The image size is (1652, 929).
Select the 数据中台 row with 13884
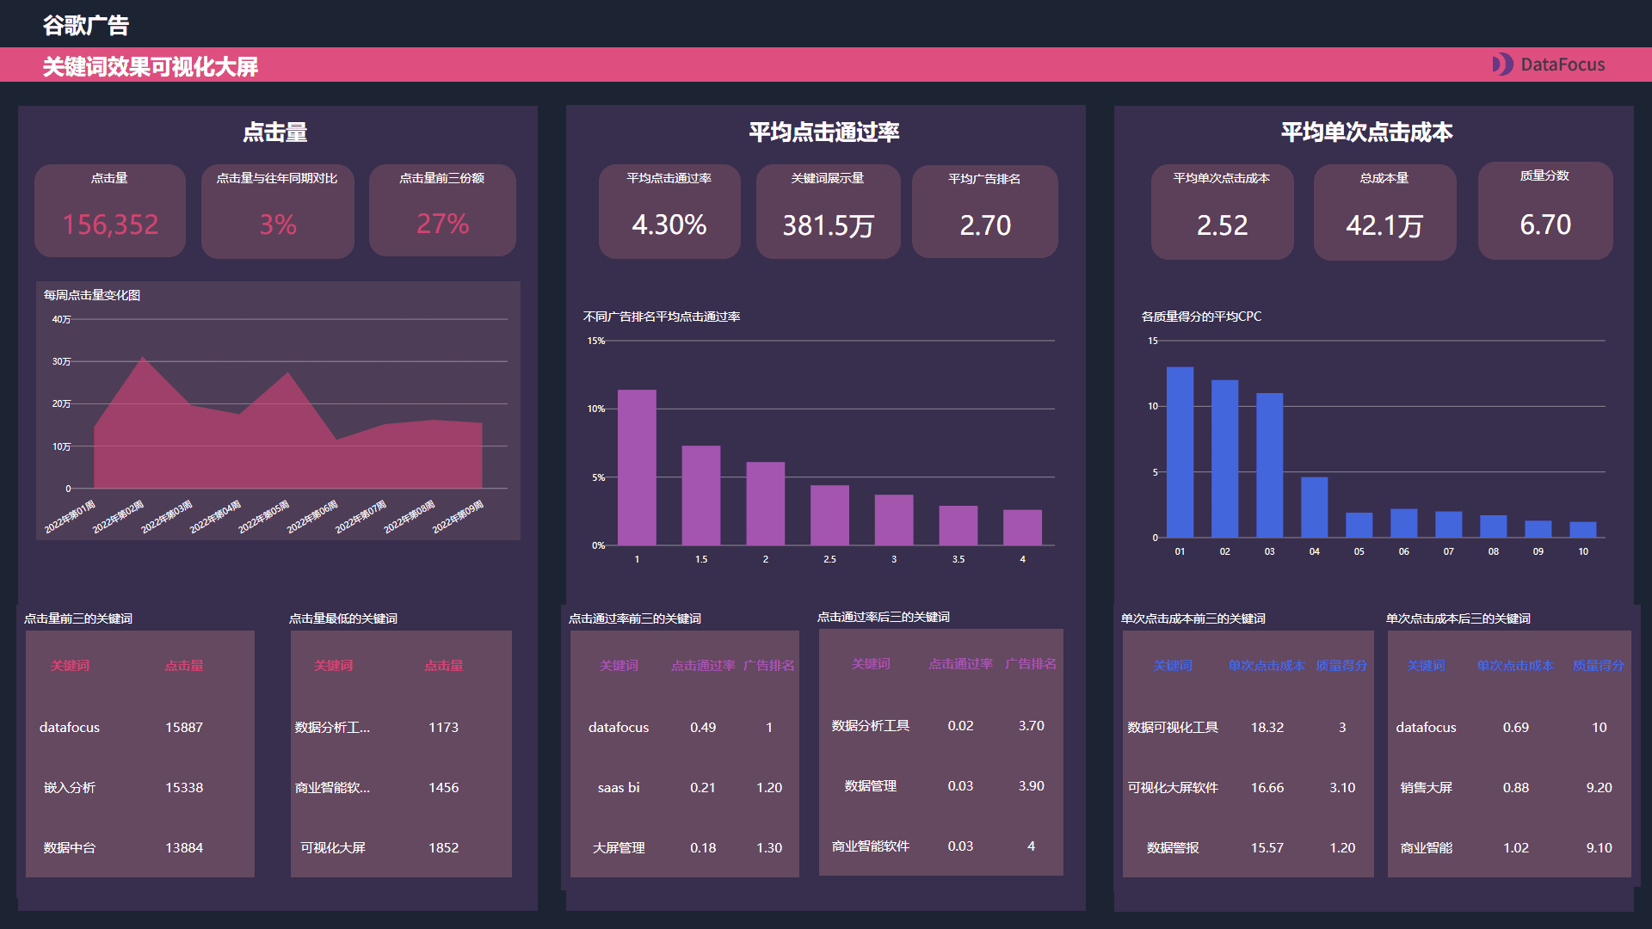click(x=140, y=847)
